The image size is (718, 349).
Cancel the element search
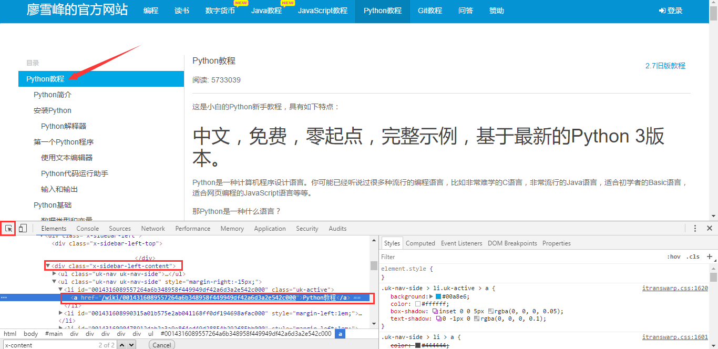click(x=161, y=345)
